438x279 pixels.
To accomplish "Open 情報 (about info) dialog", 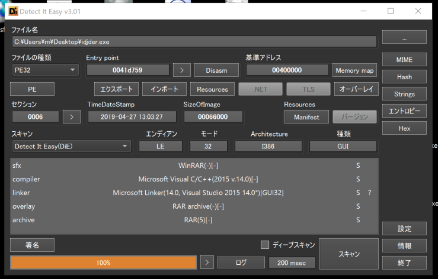I will click(x=404, y=245).
